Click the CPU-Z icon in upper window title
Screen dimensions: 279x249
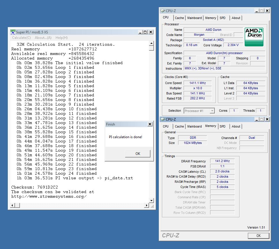[163, 11]
